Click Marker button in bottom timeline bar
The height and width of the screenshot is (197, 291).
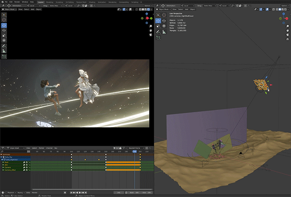35,193
